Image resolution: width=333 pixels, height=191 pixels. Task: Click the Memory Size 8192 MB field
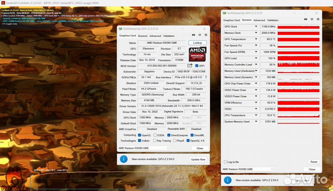click(x=148, y=101)
